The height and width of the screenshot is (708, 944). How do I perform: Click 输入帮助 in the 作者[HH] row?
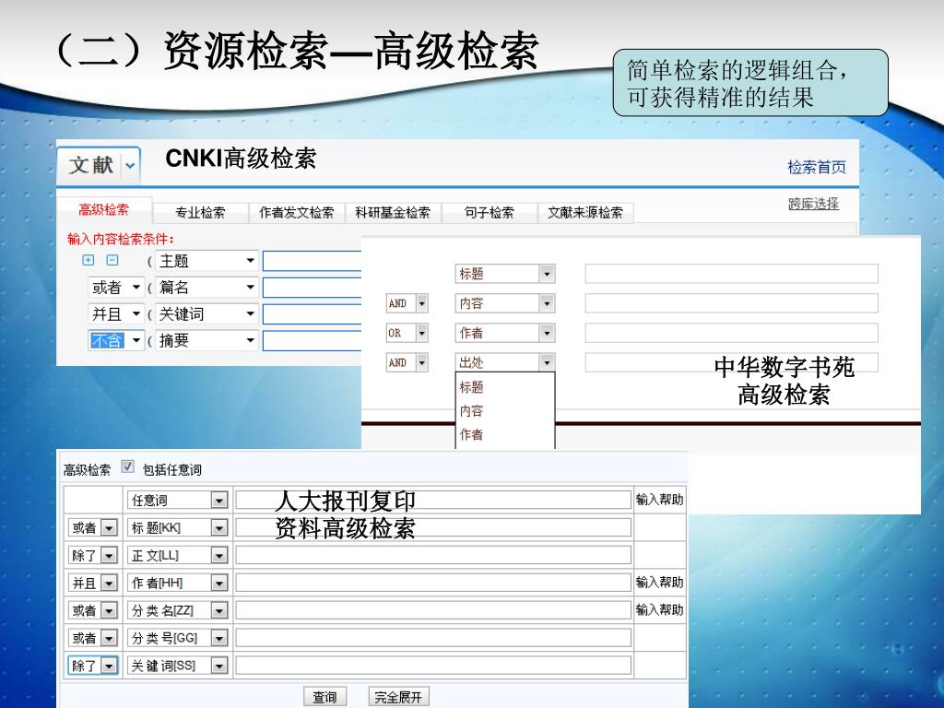pyautogui.click(x=660, y=583)
